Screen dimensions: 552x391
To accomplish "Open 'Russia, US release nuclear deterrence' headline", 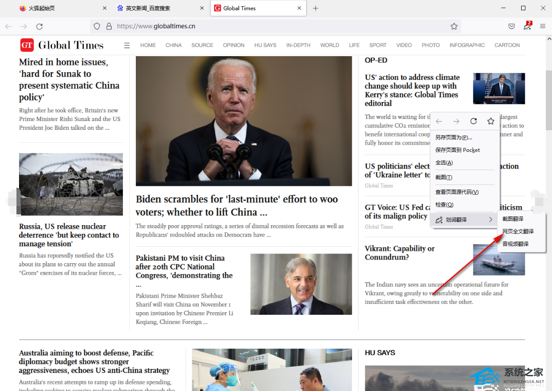I will tap(69, 235).
